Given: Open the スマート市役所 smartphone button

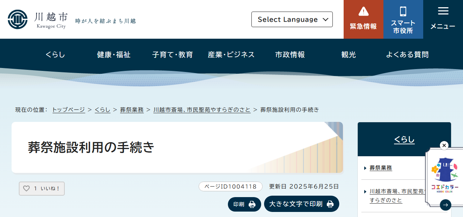Looking at the screenshot, I should [403, 19].
